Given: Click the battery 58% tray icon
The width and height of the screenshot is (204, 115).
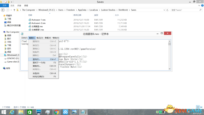Looking at the screenshot, I should tap(162, 112).
